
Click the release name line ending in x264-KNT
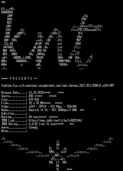click(x=58, y=85)
